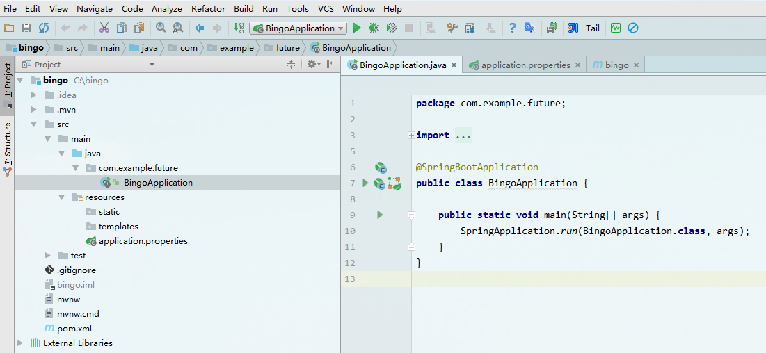This screenshot has height=353, width=766.
Task: Click the Tail toolbar button
Action: point(593,28)
